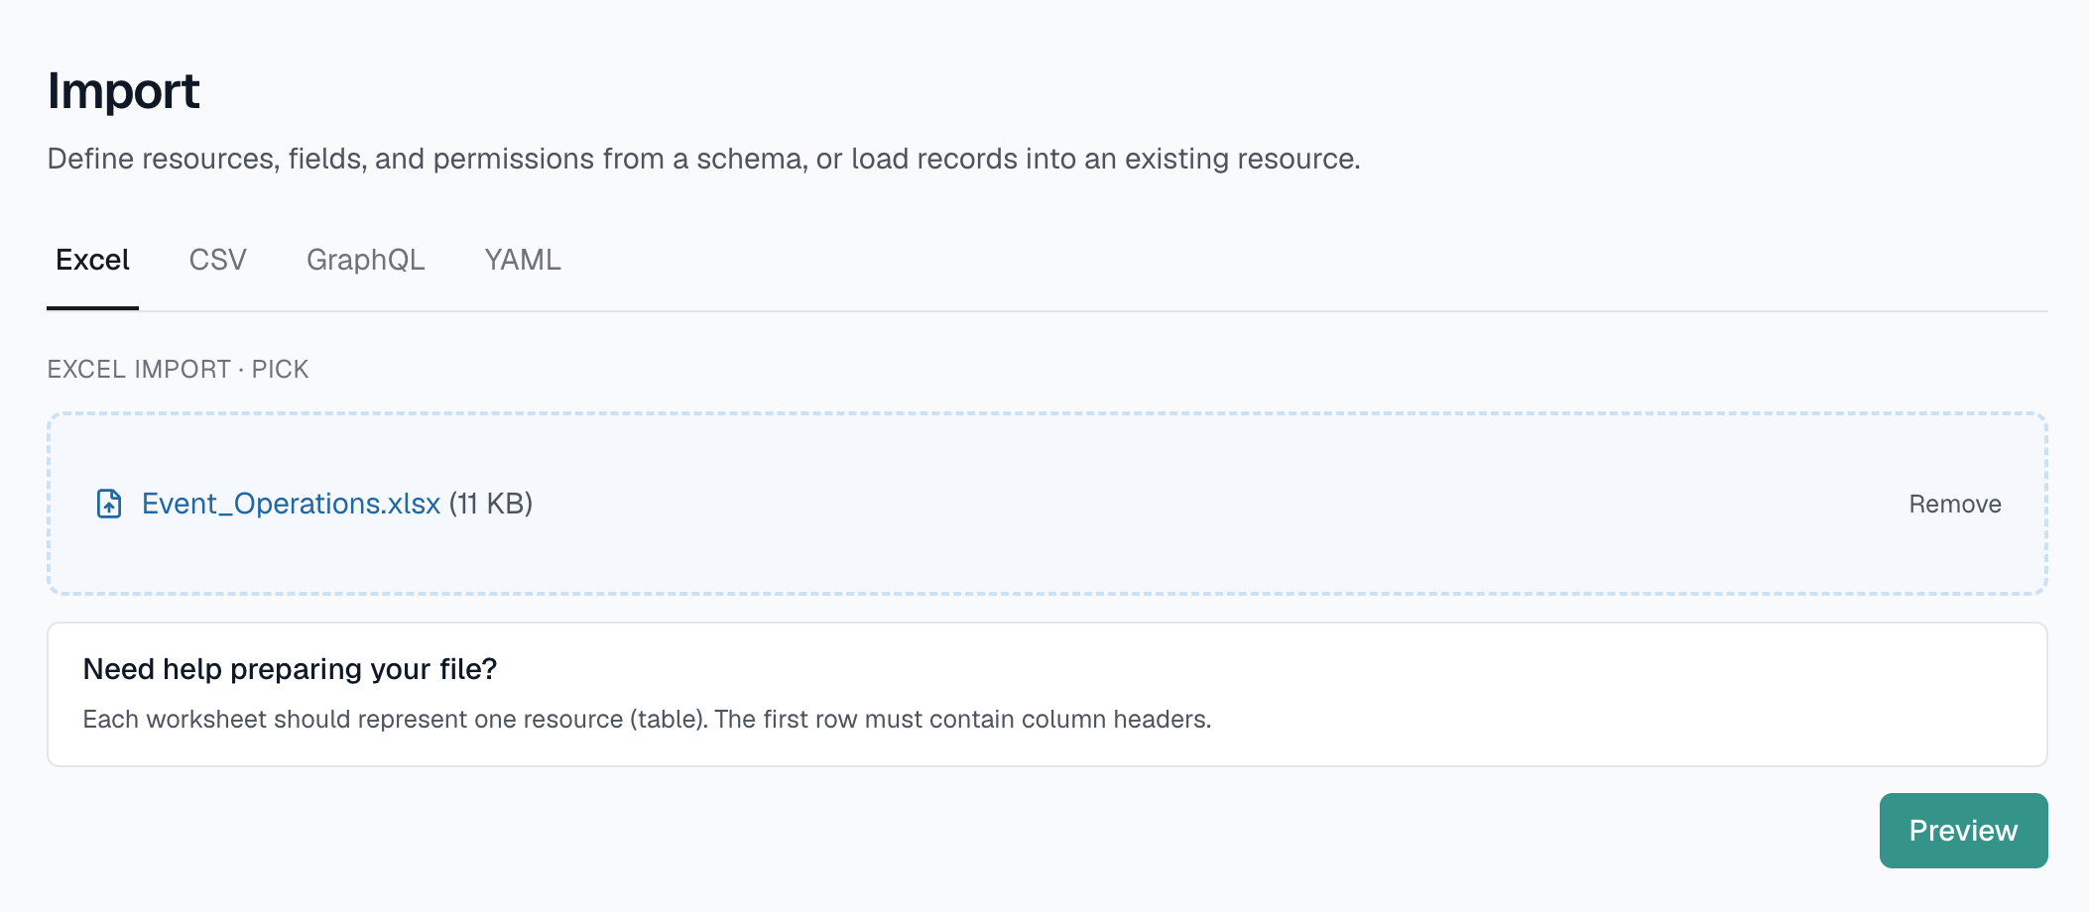Select the GraphQL tab
This screenshot has height=912, width=2089.
(x=365, y=260)
